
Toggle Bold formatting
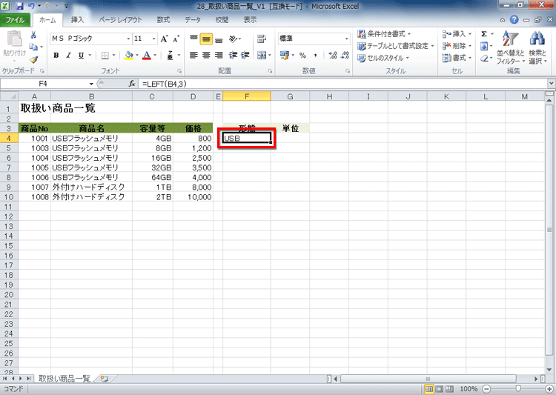tap(56, 56)
